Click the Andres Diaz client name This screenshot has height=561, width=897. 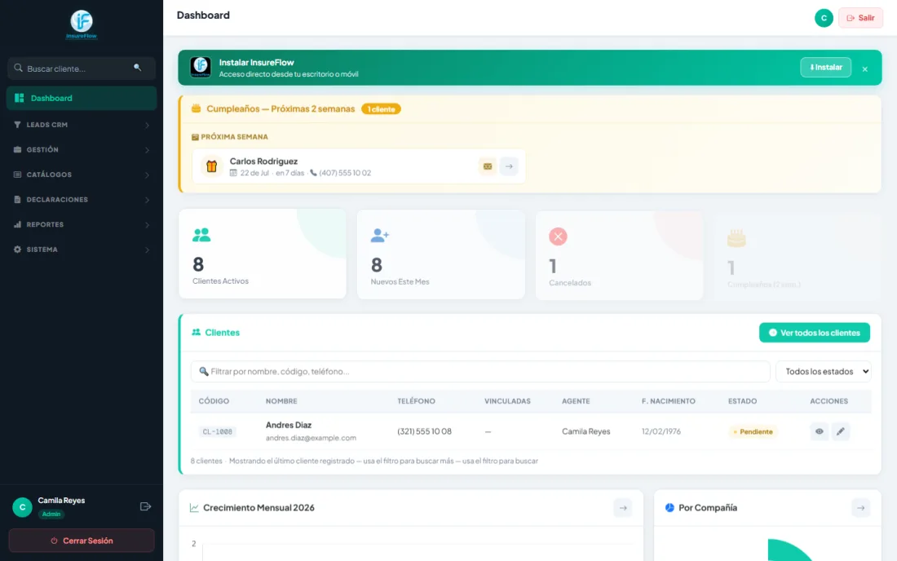(x=289, y=425)
